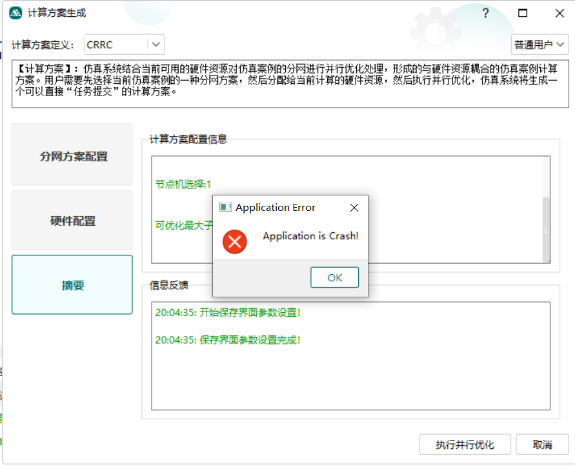
Task: Click the 取消 button
Action: pyautogui.click(x=542, y=444)
